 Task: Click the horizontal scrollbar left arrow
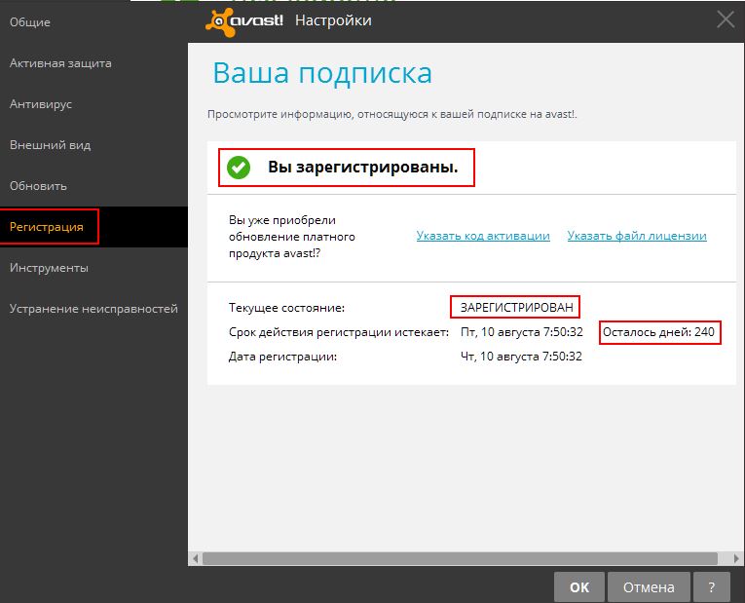[x=195, y=558]
